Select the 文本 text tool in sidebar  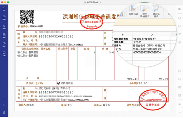coord(4,9)
